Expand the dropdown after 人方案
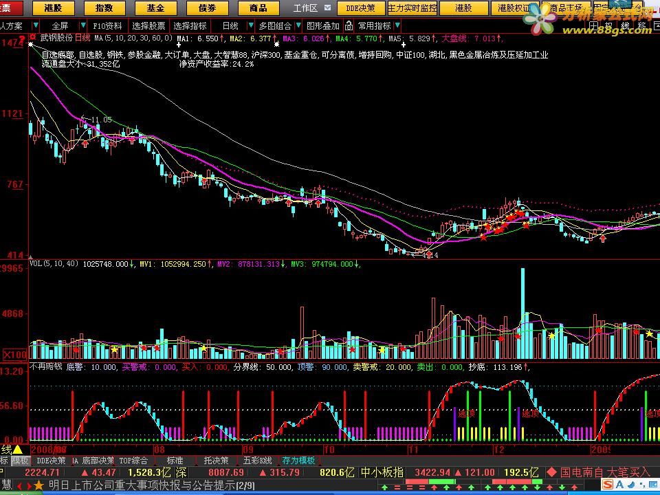Image resolution: width=660 pixels, height=495 pixels. point(36,25)
